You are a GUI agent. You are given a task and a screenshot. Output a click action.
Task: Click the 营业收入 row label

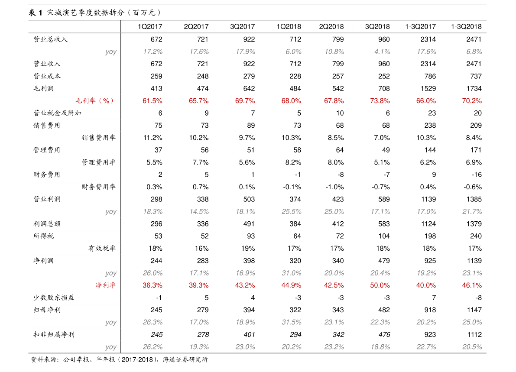tap(47, 64)
